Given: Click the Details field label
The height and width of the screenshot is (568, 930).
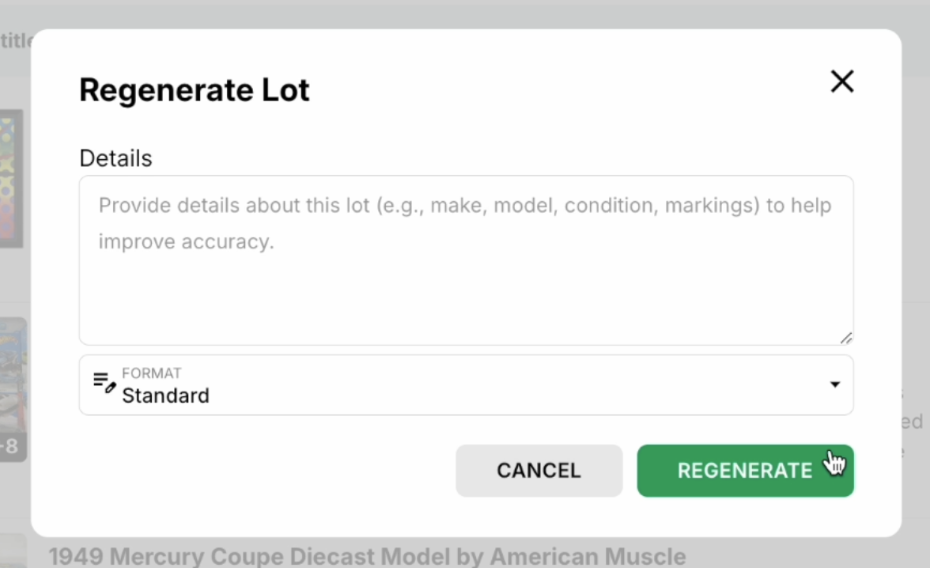Looking at the screenshot, I should (x=115, y=158).
